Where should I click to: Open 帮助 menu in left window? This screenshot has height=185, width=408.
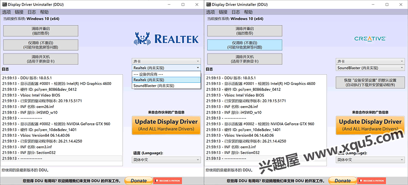[x=44, y=12]
